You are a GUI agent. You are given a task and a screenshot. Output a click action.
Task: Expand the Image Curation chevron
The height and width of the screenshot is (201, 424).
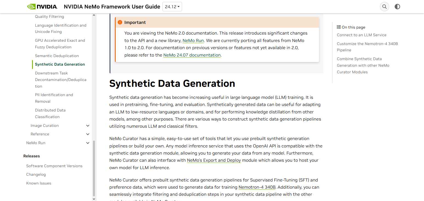[88, 125]
